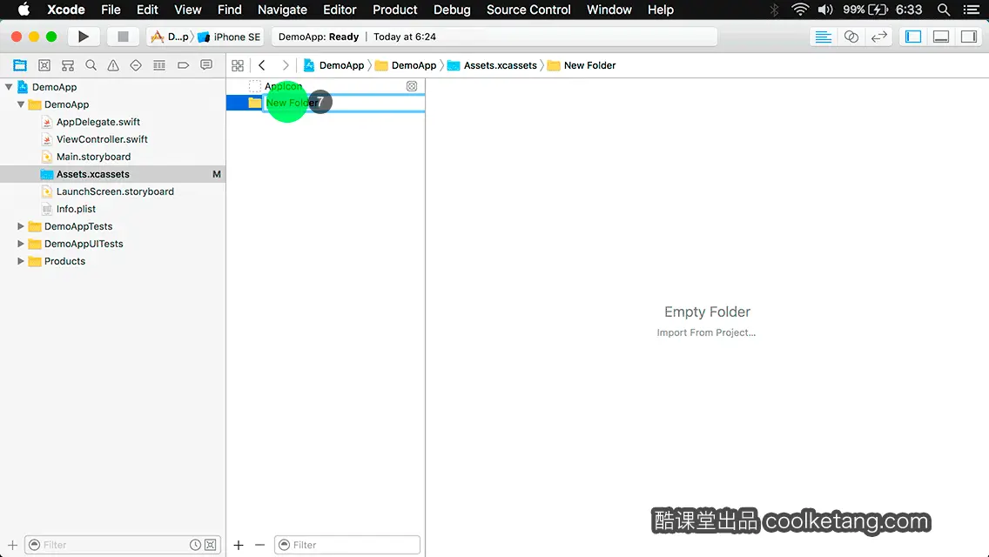Viewport: 989px width, 557px height.
Task: Open the Report navigator tab
Action: (206, 65)
